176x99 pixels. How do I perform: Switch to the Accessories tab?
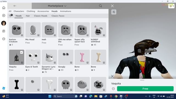(43, 11)
